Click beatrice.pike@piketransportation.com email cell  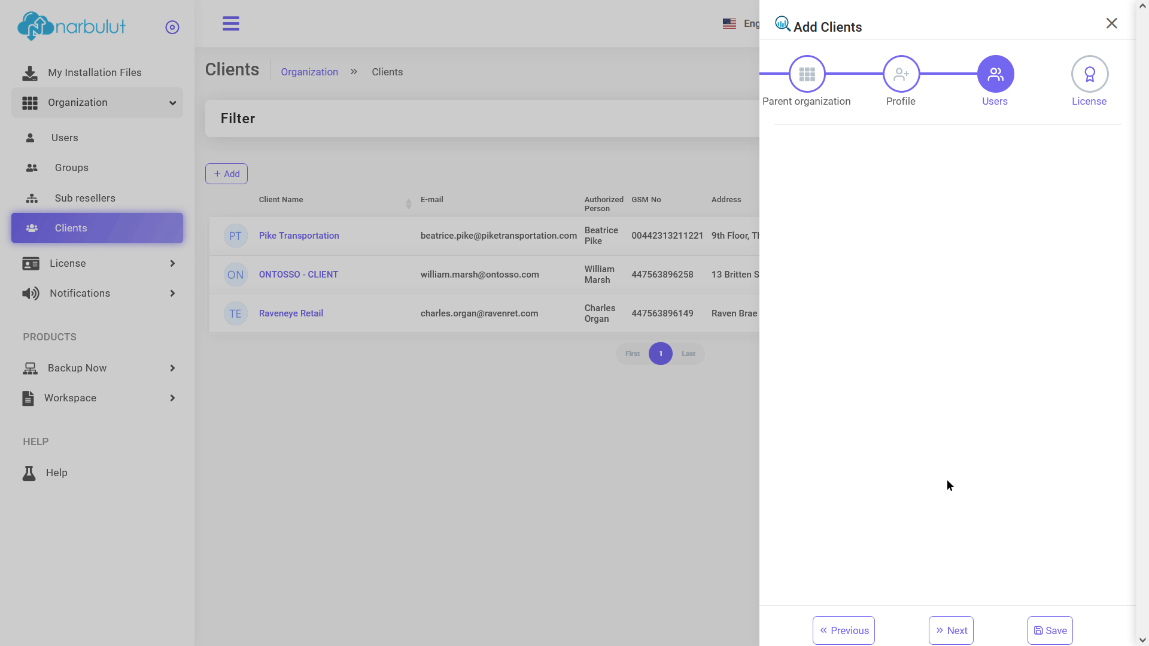[498, 236]
